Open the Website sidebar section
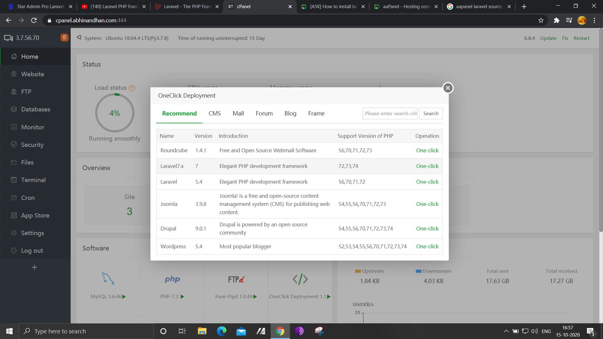Viewport: 603px width, 339px height. point(32,74)
